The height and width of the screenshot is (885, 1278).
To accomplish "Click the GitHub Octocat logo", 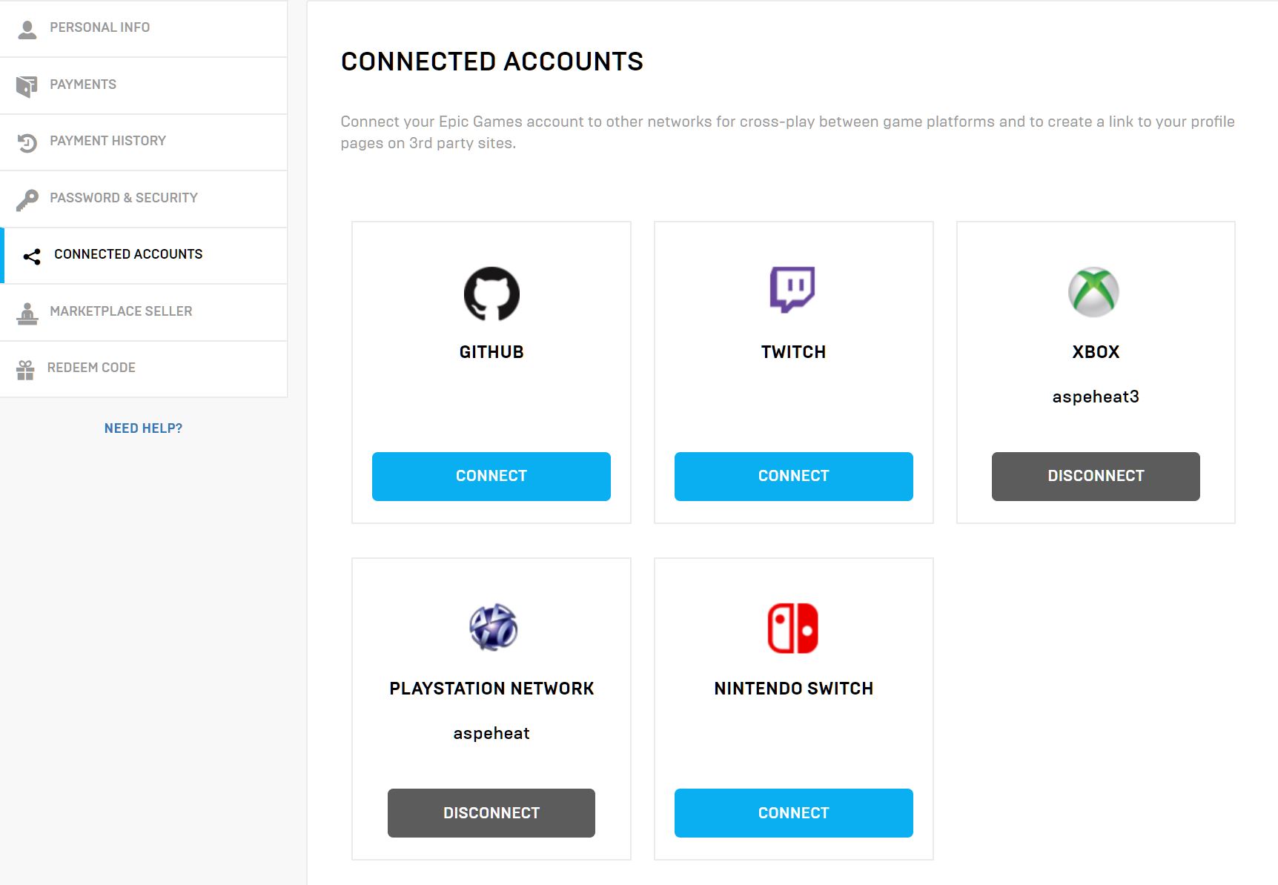I will coord(491,294).
